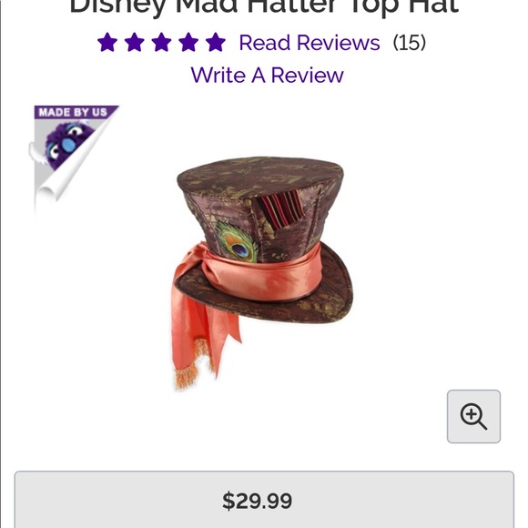
Task: Click the first purple rating star
Action: pos(107,43)
